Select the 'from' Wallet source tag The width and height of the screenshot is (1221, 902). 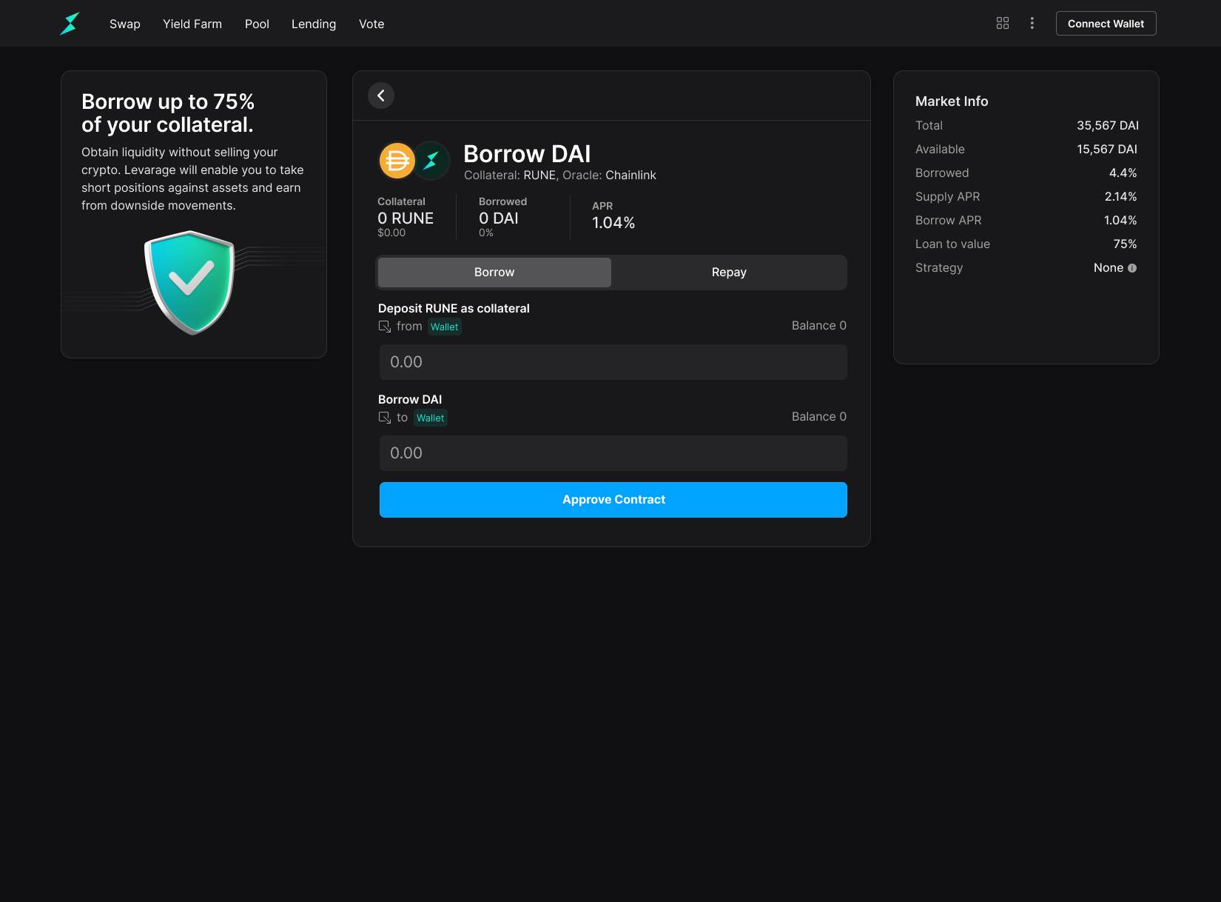pos(444,327)
